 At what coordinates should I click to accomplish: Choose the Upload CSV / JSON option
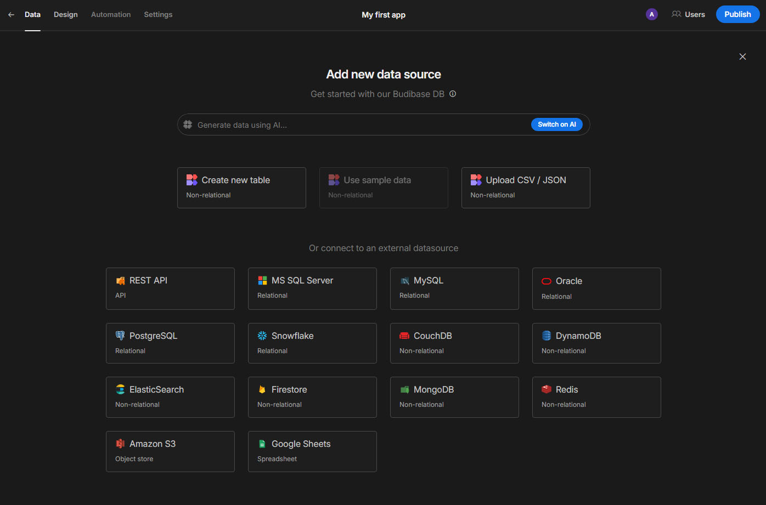tap(526, 188)
